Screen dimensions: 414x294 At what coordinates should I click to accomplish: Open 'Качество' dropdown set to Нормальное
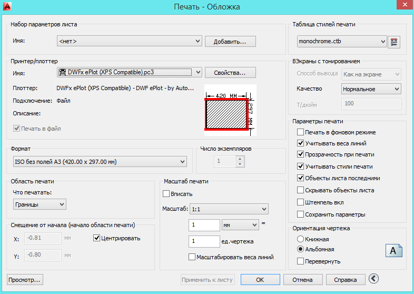point(371,89)
